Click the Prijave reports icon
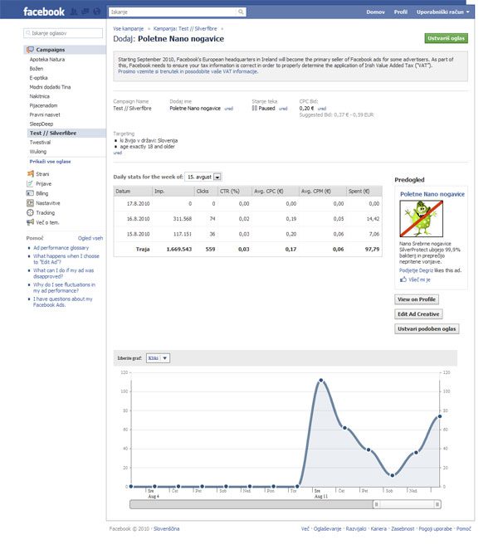The image size is (498, 549). click(30, 183)
